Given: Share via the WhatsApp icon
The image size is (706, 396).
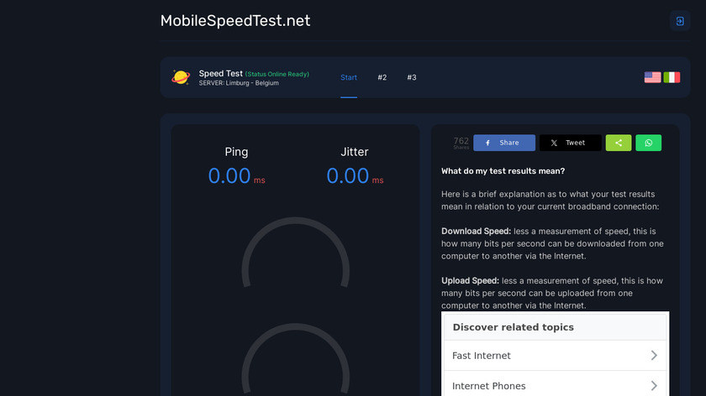Looking at the screenshot, I should 648,143.
